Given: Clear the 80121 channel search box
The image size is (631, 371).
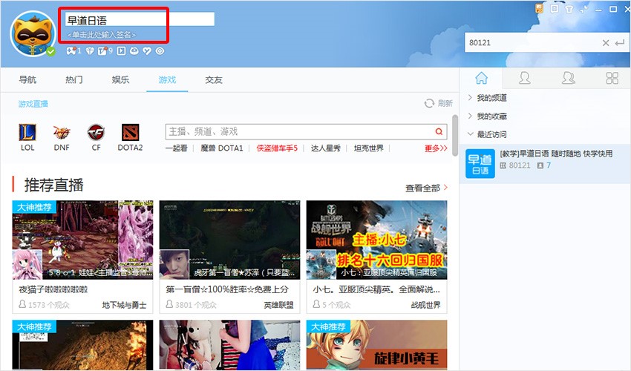Looking at the screenshot, I should (606, 43).
